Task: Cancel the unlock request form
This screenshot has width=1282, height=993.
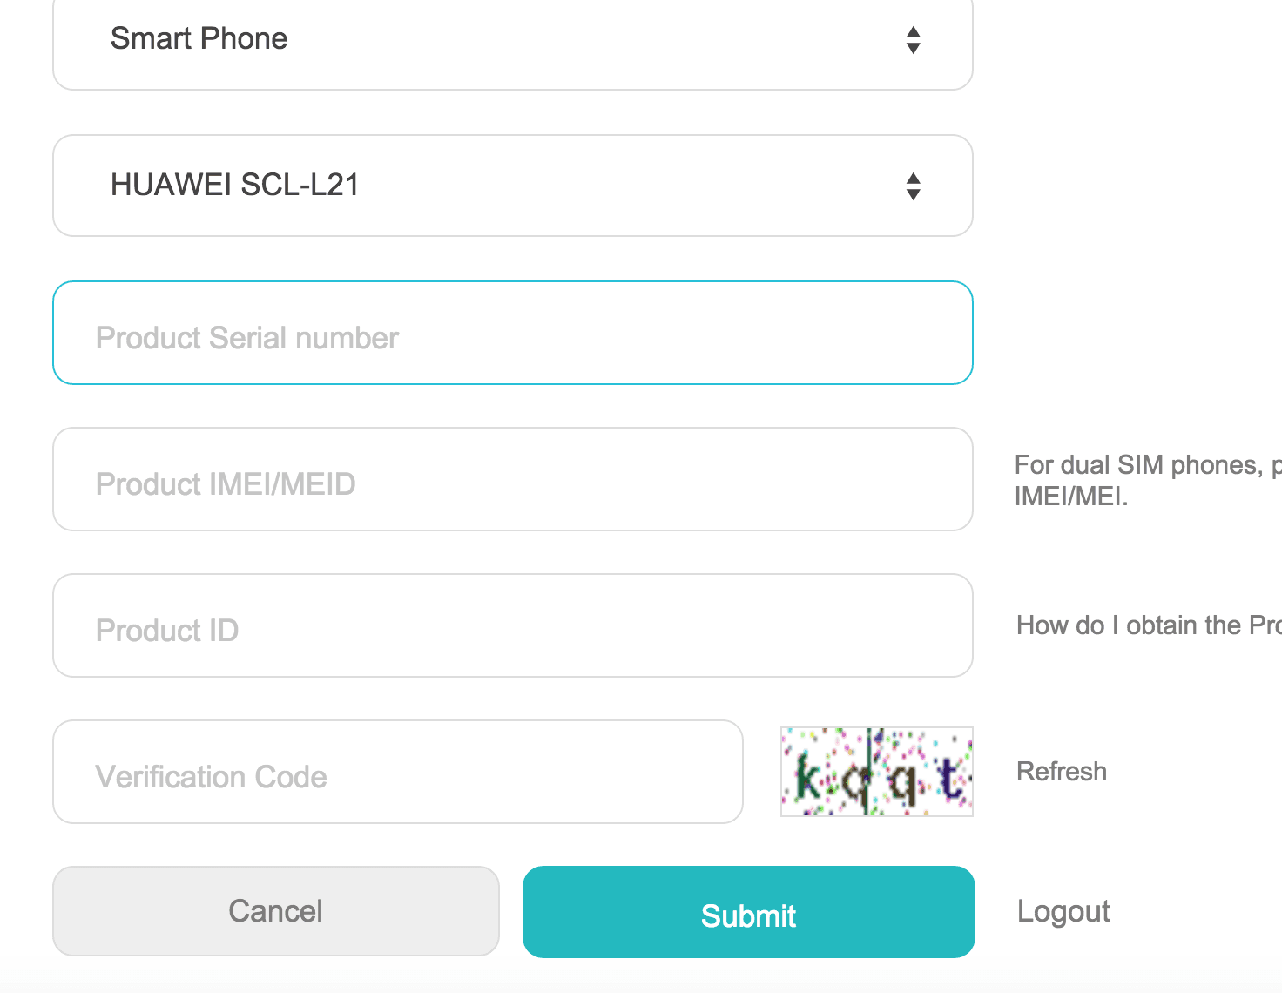Action: pyautogui.click(x=276, y=911)
